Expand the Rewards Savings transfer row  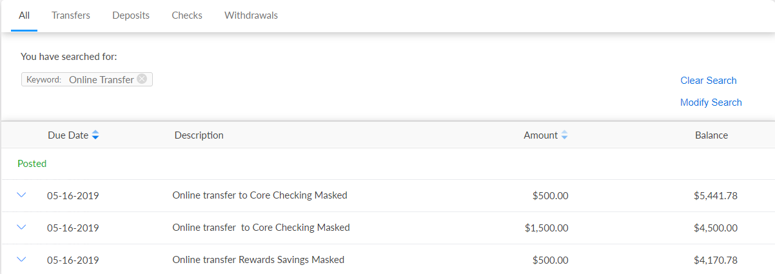(x=21, y=259)
